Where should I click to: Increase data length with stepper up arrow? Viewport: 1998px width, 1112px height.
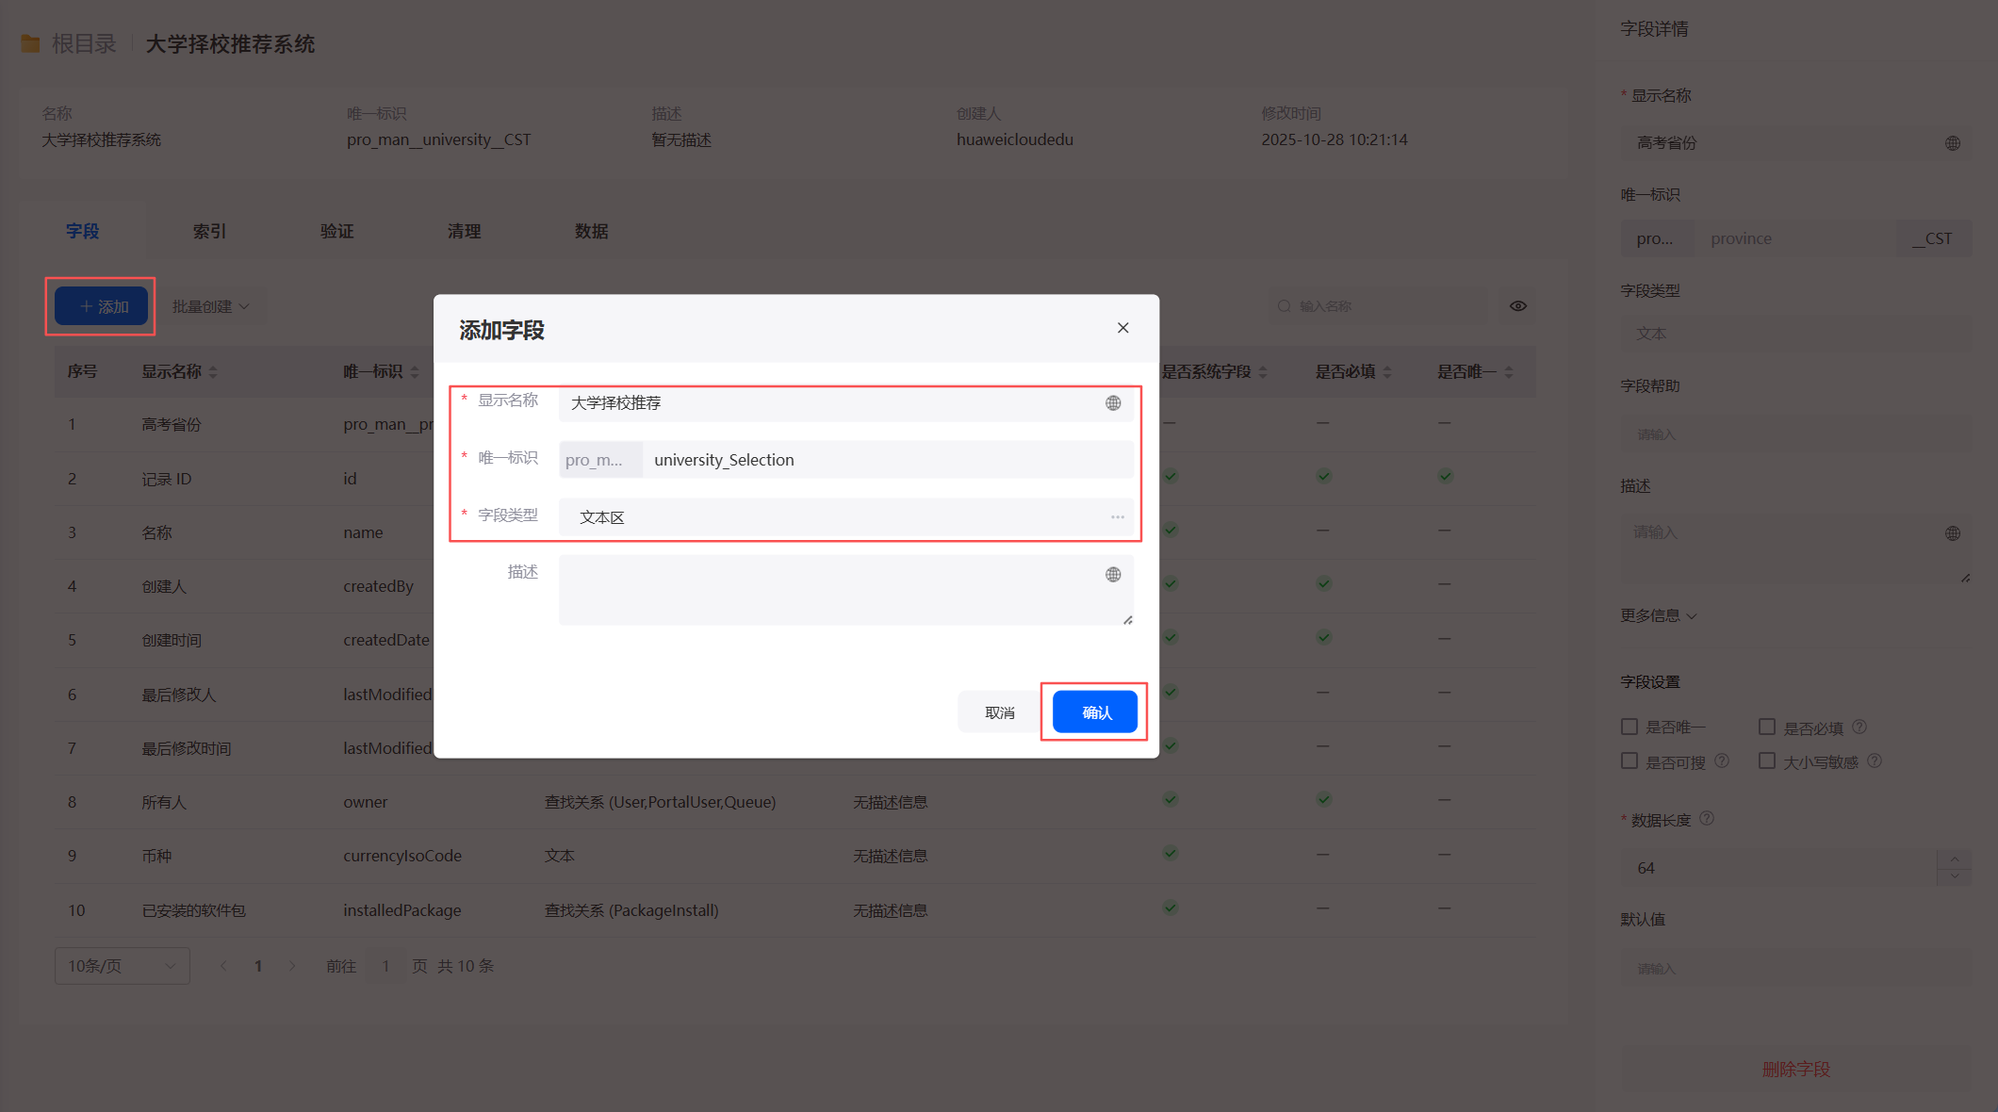(1954, 859)
